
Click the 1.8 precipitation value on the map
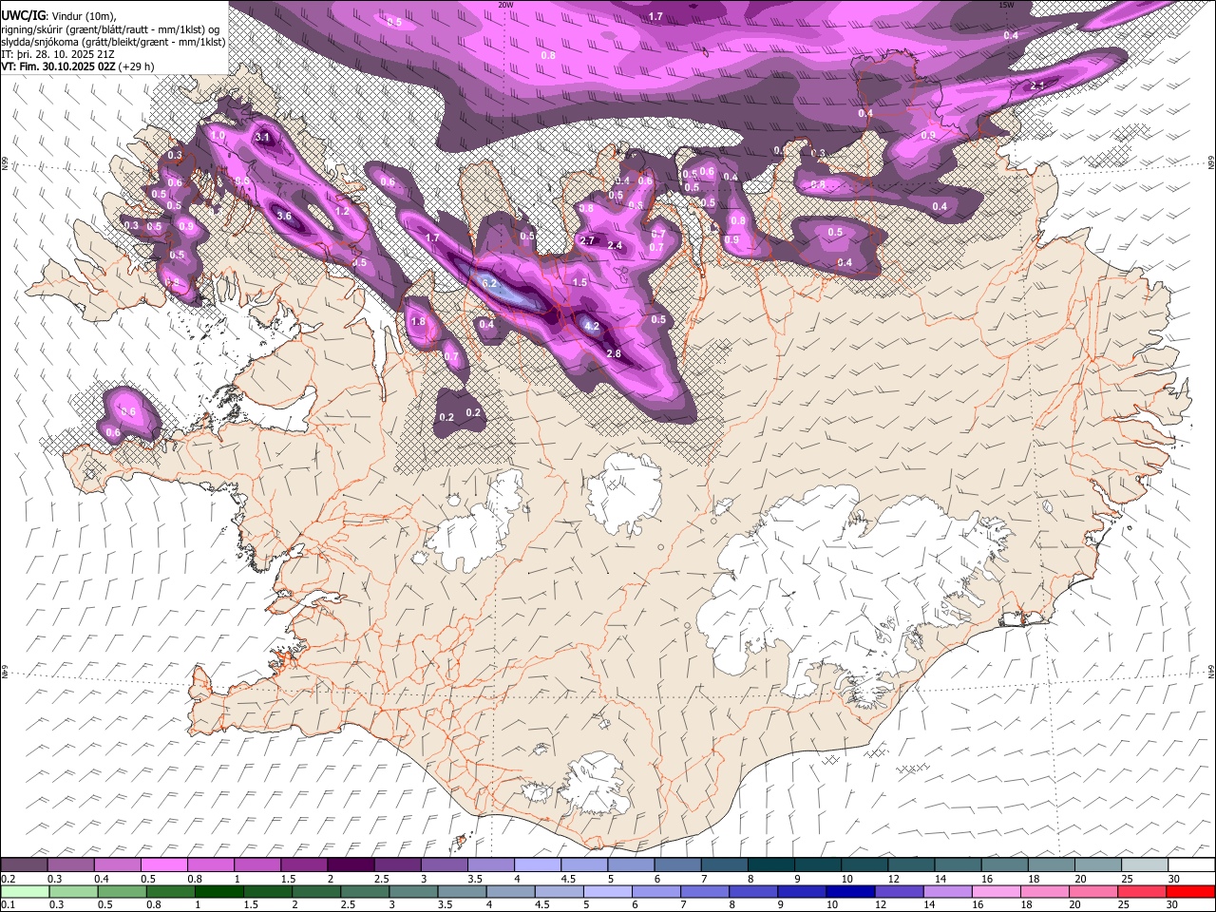[x=418, y=321]
